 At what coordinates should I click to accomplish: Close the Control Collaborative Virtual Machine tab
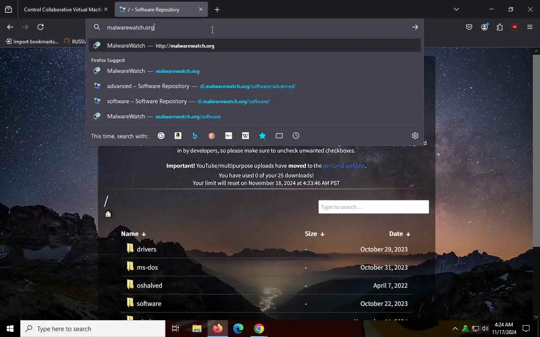point(106,9)
